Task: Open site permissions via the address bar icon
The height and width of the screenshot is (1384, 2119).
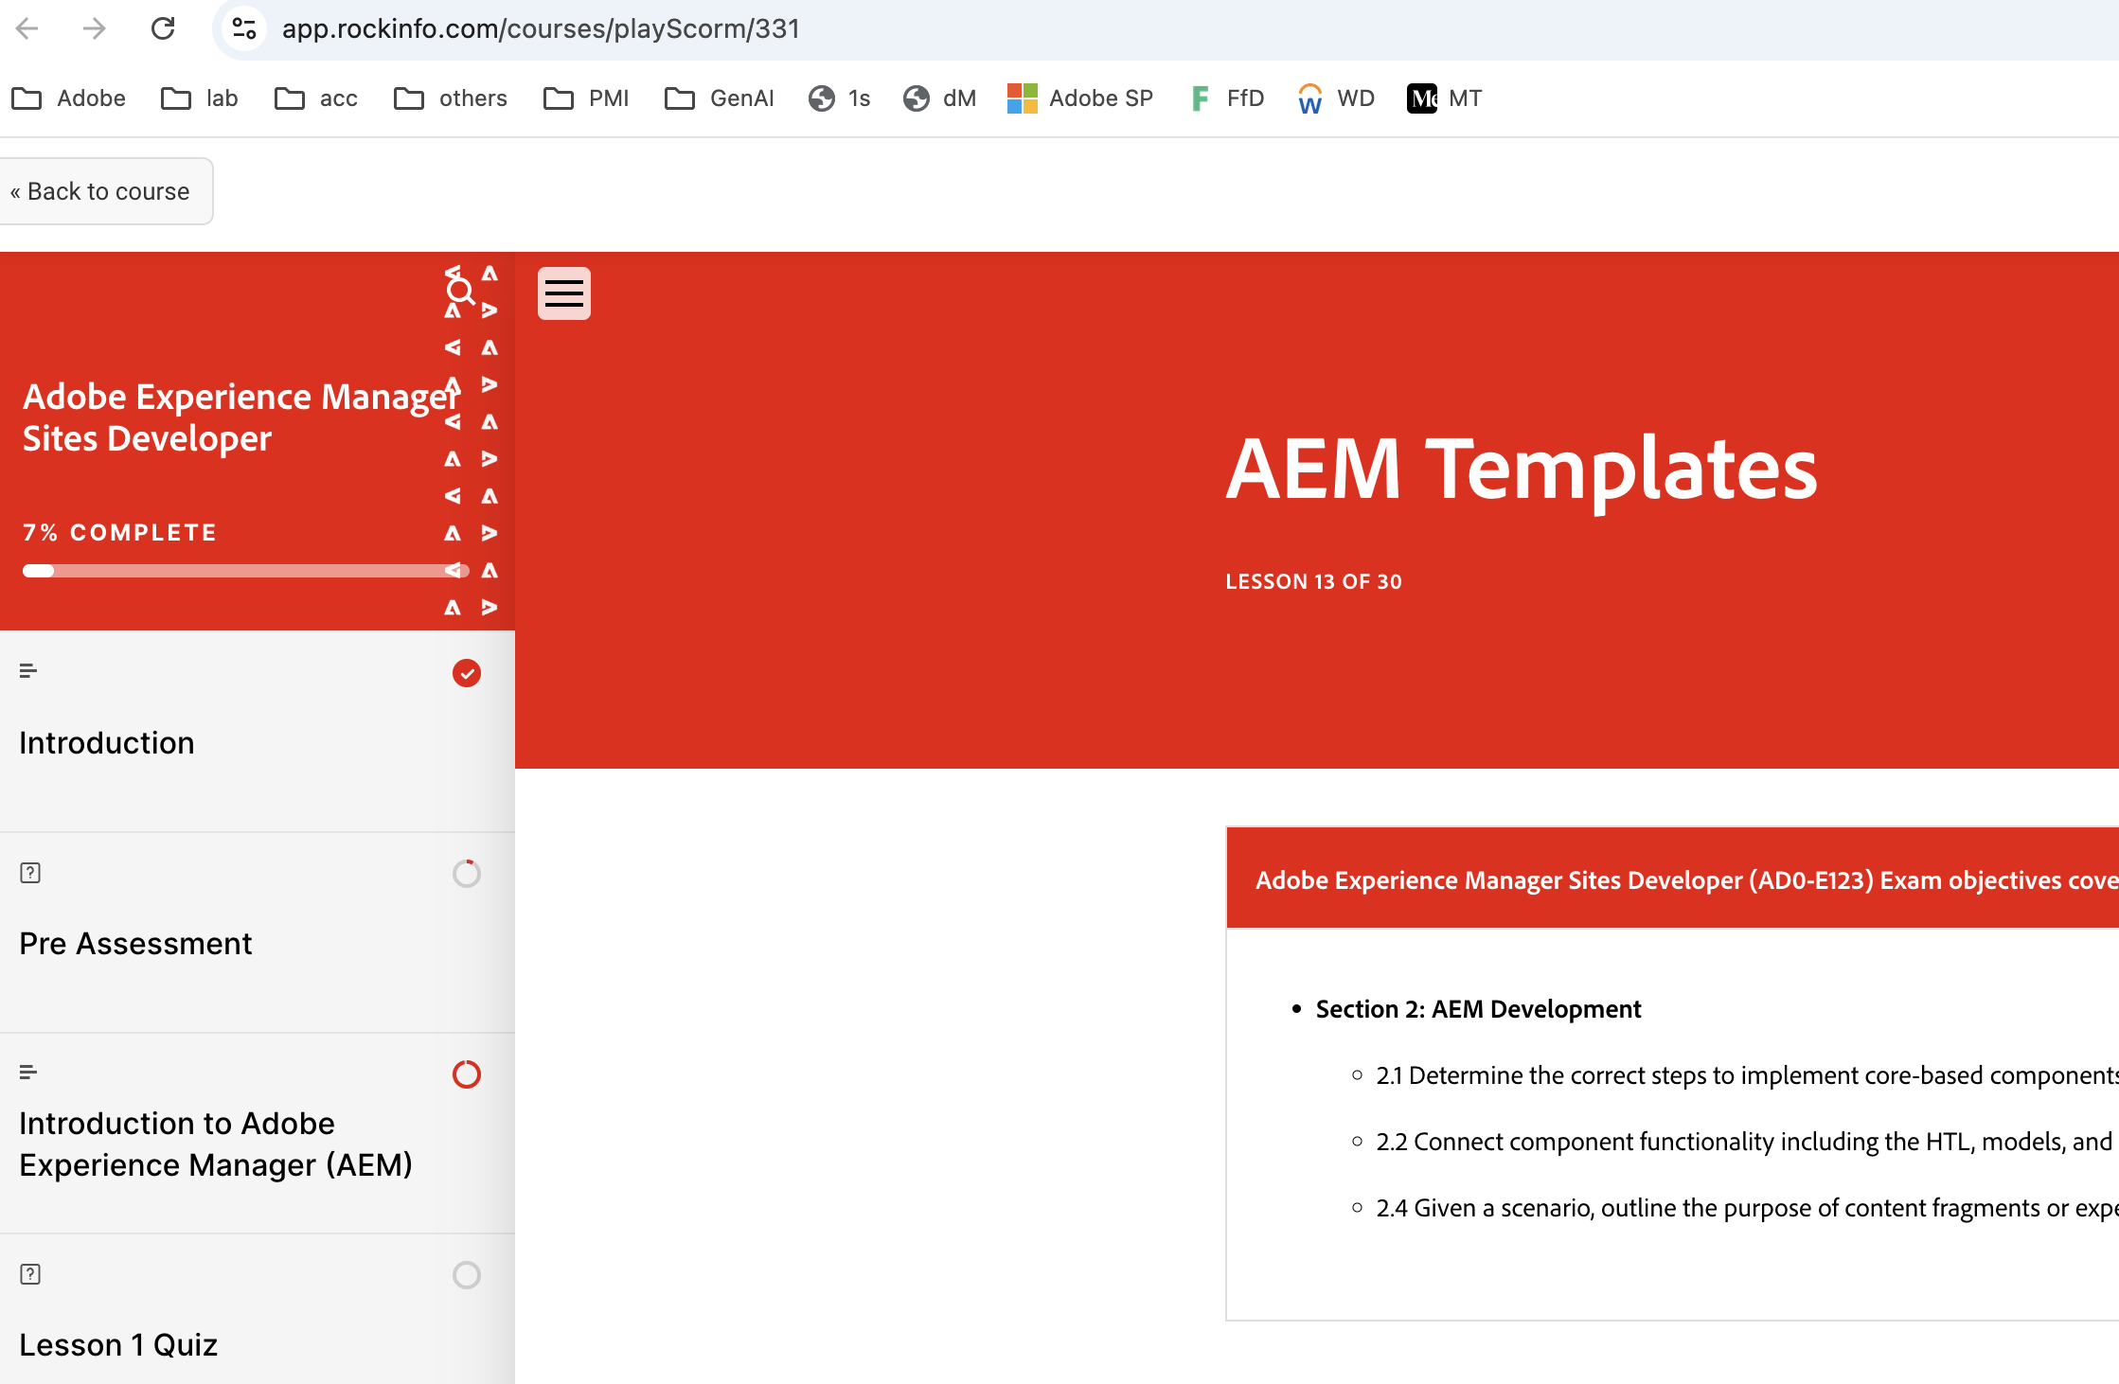Action: click(x=243, y=28)
